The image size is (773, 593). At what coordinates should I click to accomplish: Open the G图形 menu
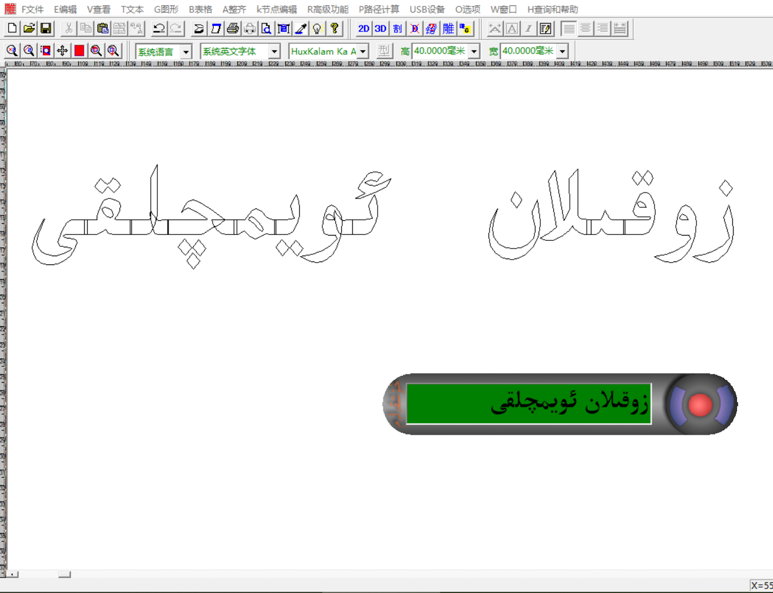tap(166, 9)
